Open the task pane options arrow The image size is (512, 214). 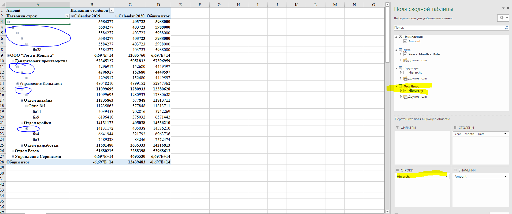tap(503, 8)
